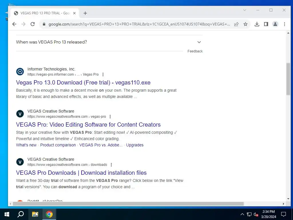The image size is (293, 220).
Task: Open the Chrome downloads icon
Action: click(x=257, y=24)
